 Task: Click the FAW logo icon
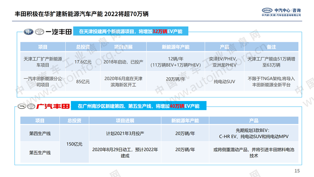point(28,32)
